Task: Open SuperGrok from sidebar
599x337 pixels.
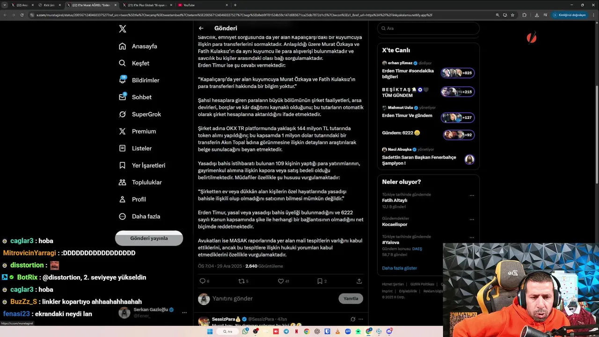Action: (139, 114)
